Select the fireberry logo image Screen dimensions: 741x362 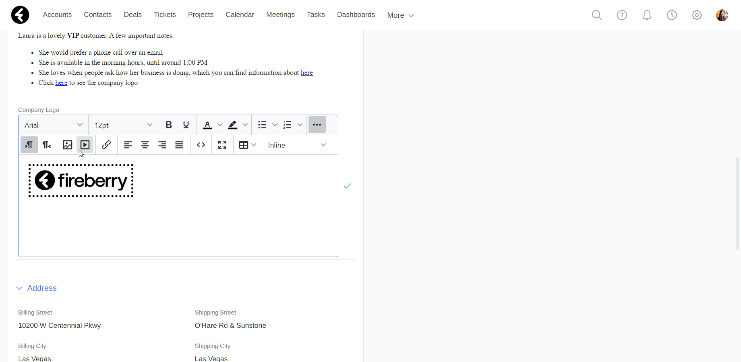(x=81, y=181)
